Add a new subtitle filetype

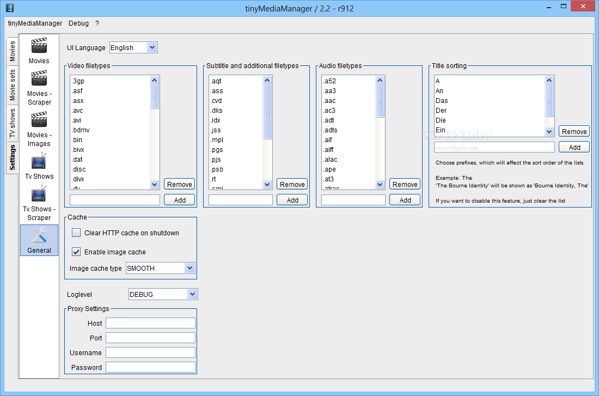tap(292, 200)
